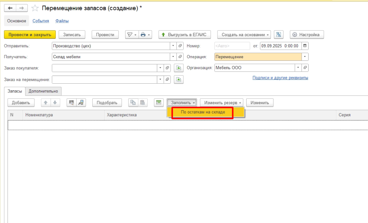Click the Операция field Перемещение
Screen dimensions: 368x223
tap(258, 57)
